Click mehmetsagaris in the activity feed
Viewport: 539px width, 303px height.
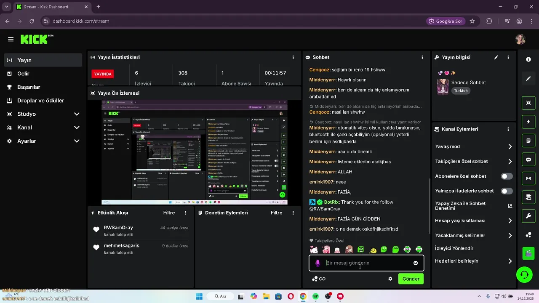point(121,246)
